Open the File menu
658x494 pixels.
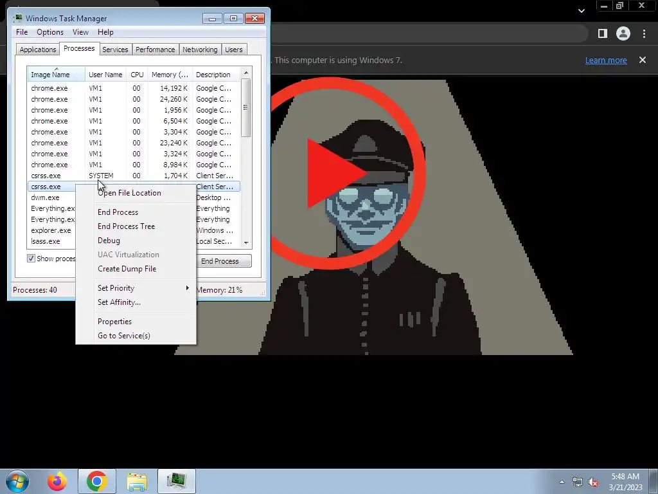22,32
